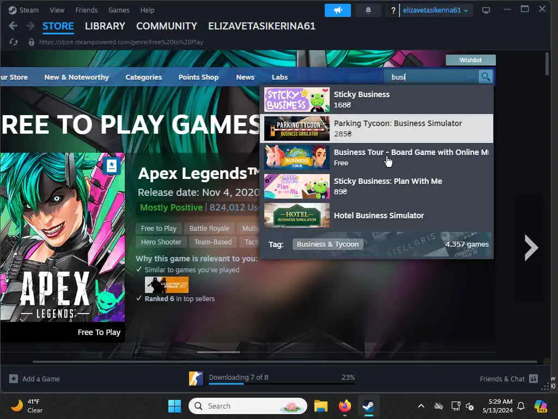This screenshot has width=558, height=419.
Task: Select the Hotel Business Simulator result
Action: [377, 215]
